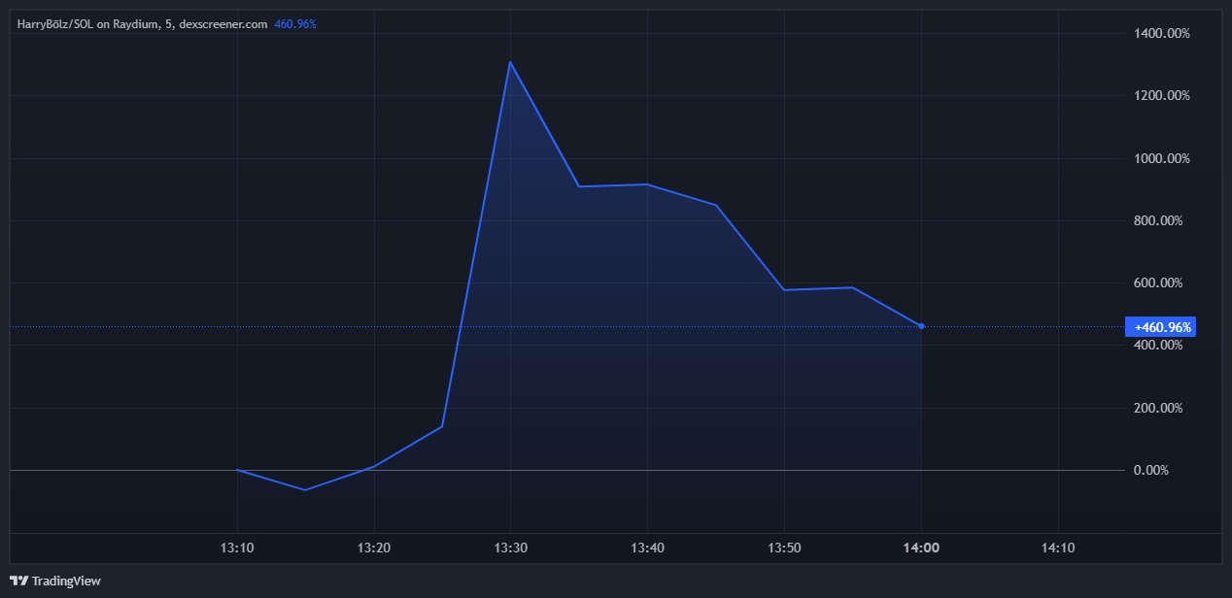The height and width of the screenshot is (598, 1232).
Task: Click the 1000.00% price scale label
Action: click(1162, 158)
